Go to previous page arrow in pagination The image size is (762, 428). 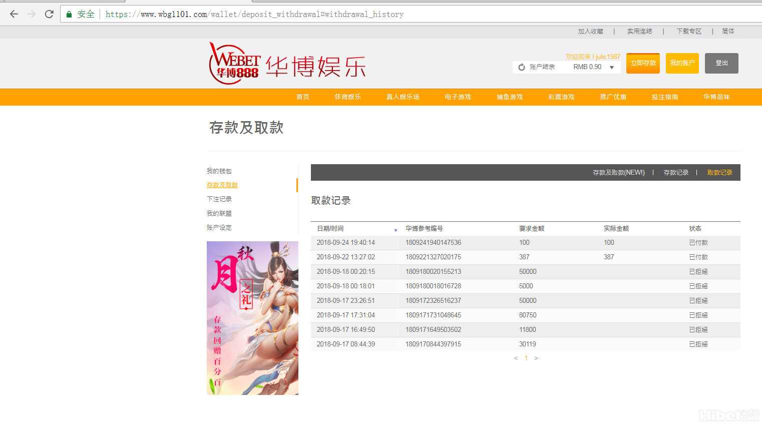516,358
